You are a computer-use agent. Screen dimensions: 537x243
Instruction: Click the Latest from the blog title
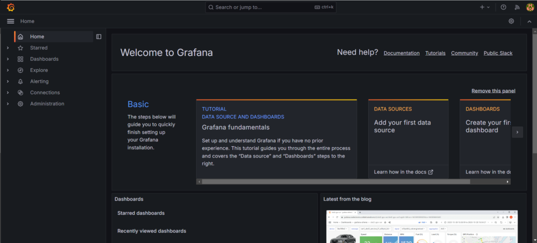point(347,199)
